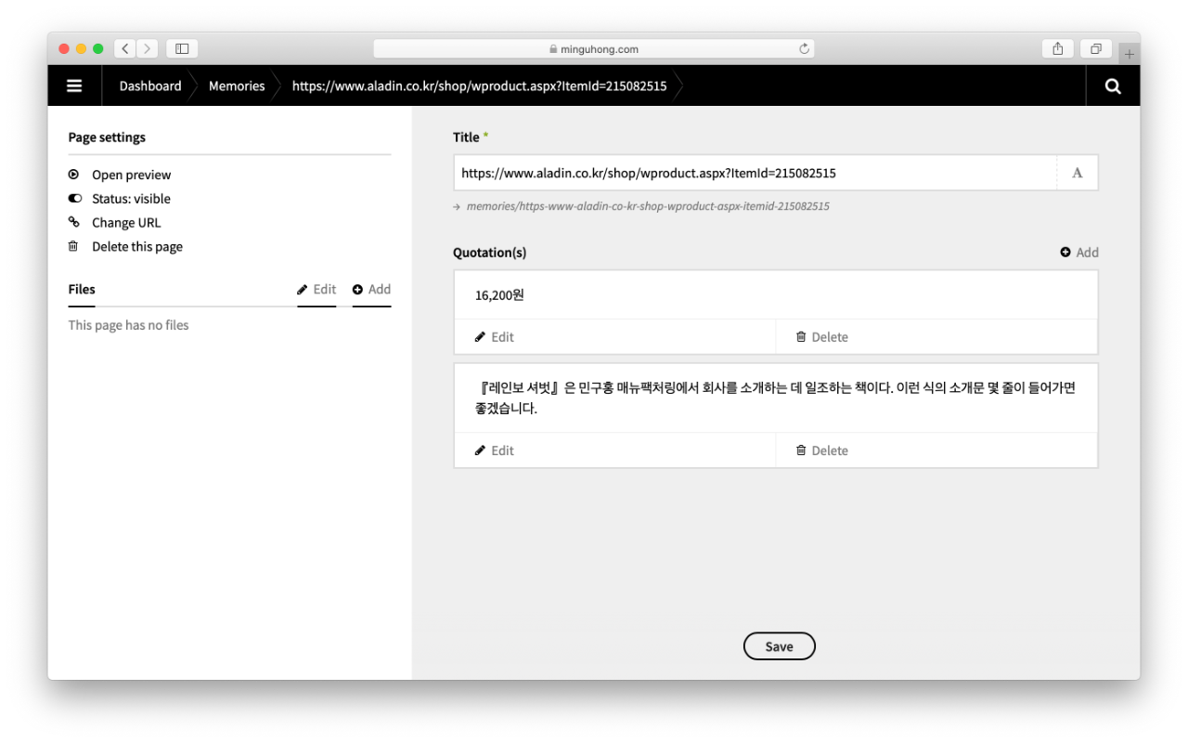Click the font icon in Title field
Screen dimensions: 1188x743
(x=1078, y=173)
